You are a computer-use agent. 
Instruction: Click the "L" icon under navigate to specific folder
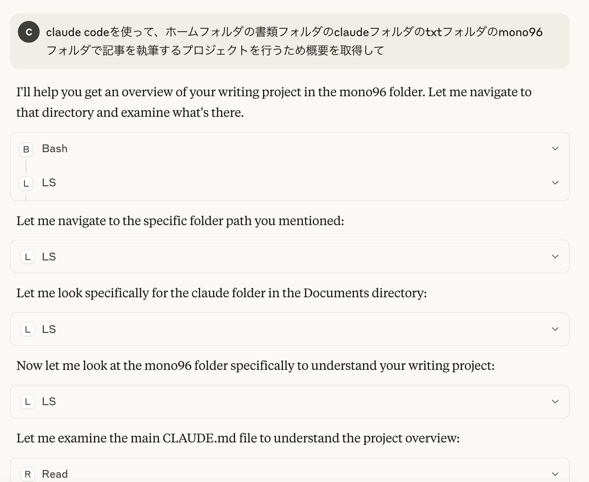(x=28, y=257)
